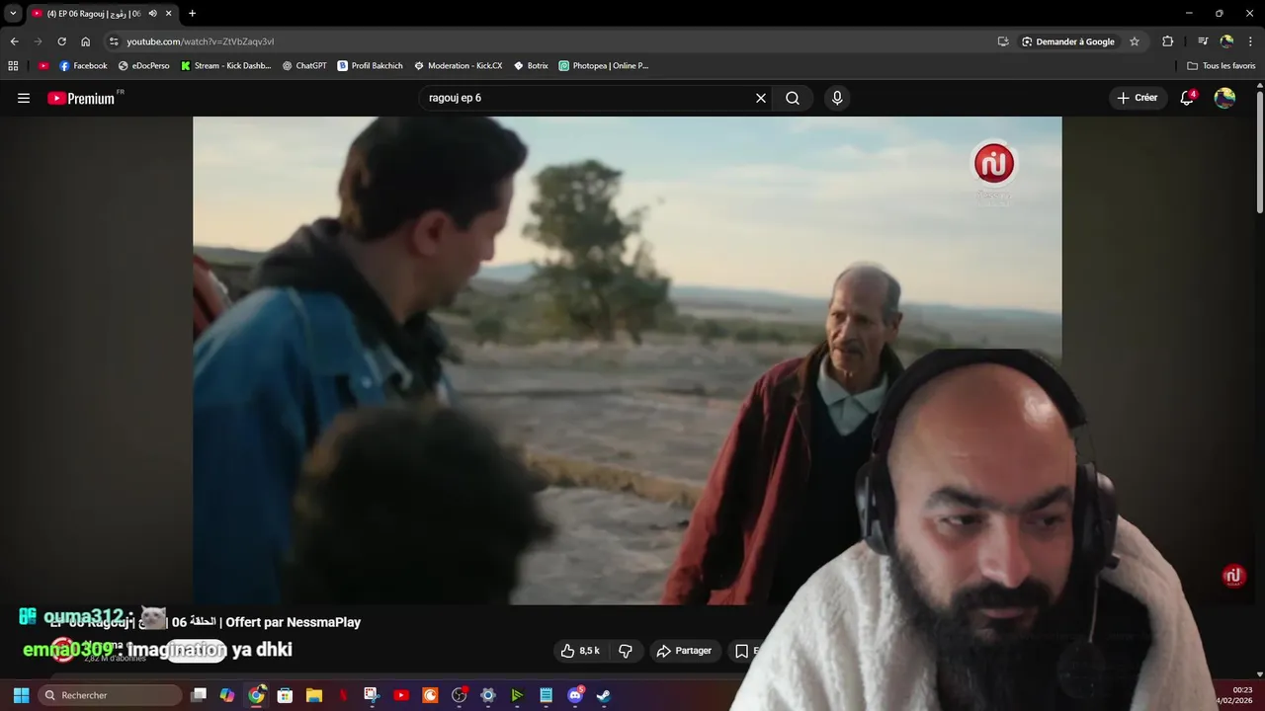Image resolution: width=1265 pixels, height=711 pixels.
Task: Like the video with thumbs up
Action: (x=580, y=651)
